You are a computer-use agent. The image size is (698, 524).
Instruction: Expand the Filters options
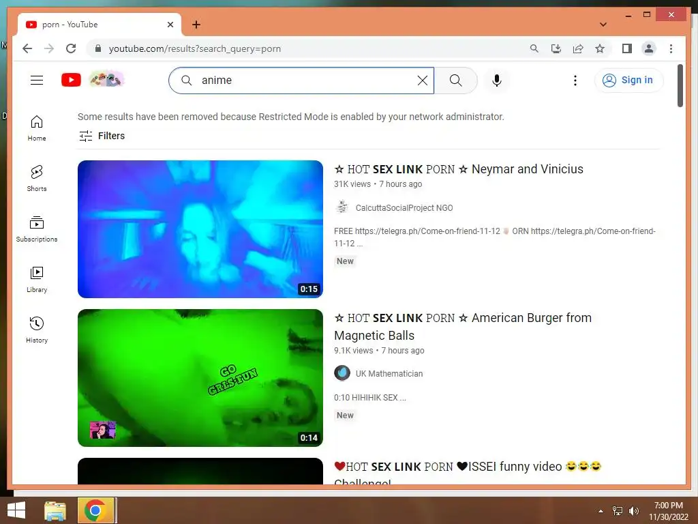(x=102, y=136)
